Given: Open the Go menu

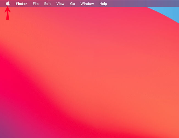Looking at the screenshot, I should (x=72, y=4).
